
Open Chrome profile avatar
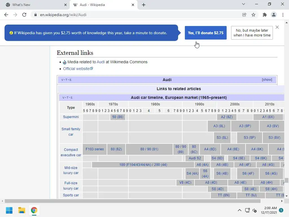coord(274,15)
